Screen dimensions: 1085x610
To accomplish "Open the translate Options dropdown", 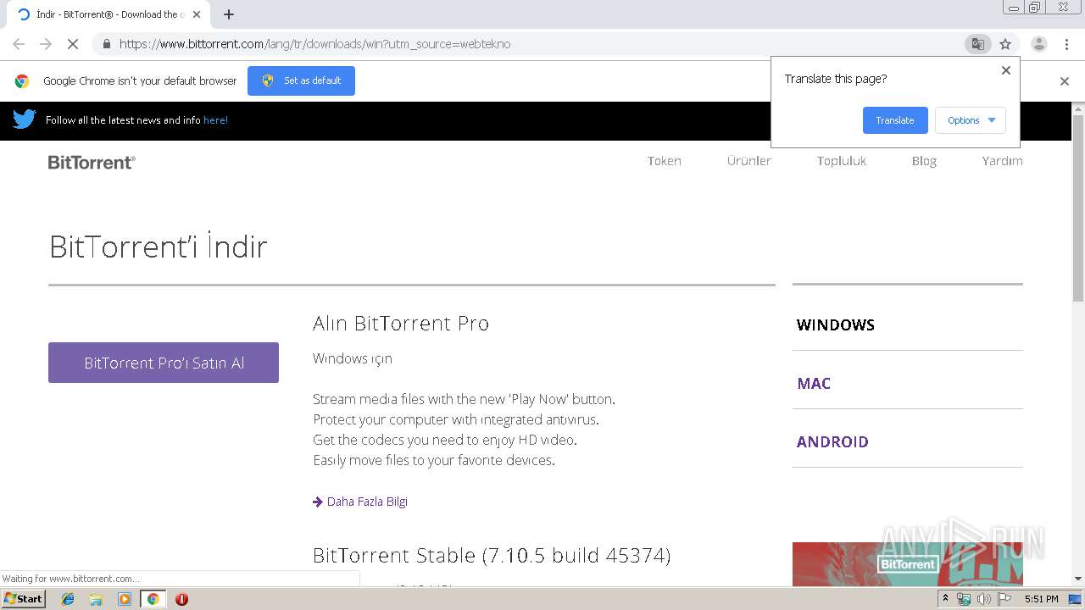I will pos(971,120).
